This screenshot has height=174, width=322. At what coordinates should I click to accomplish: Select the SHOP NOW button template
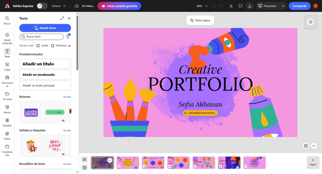coord(55,112)
